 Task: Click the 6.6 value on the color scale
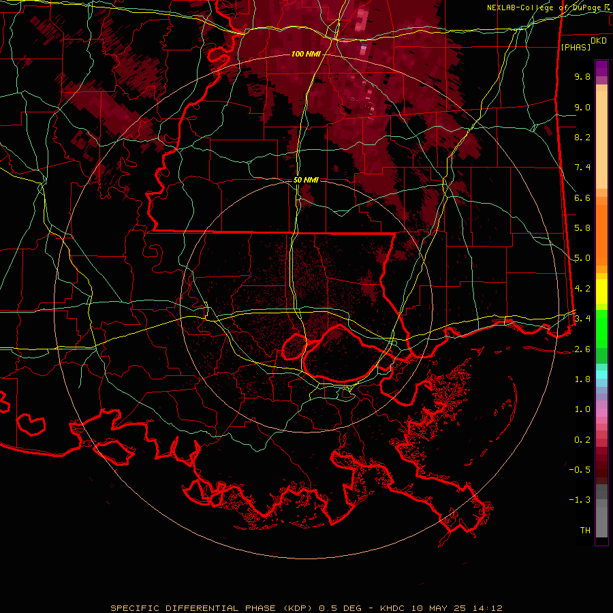[582, 198]
